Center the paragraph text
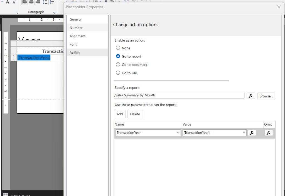This screenshot has height=196, width=285. pyautogui.click(x=31, y=2)
